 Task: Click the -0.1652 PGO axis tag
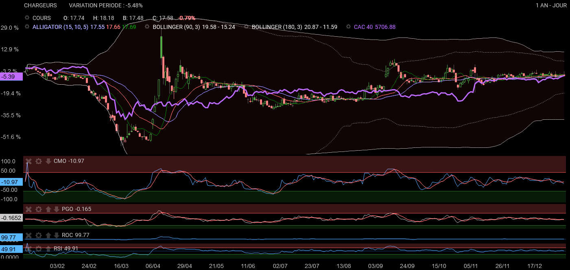pyautogui.click(x=12, y=218)
